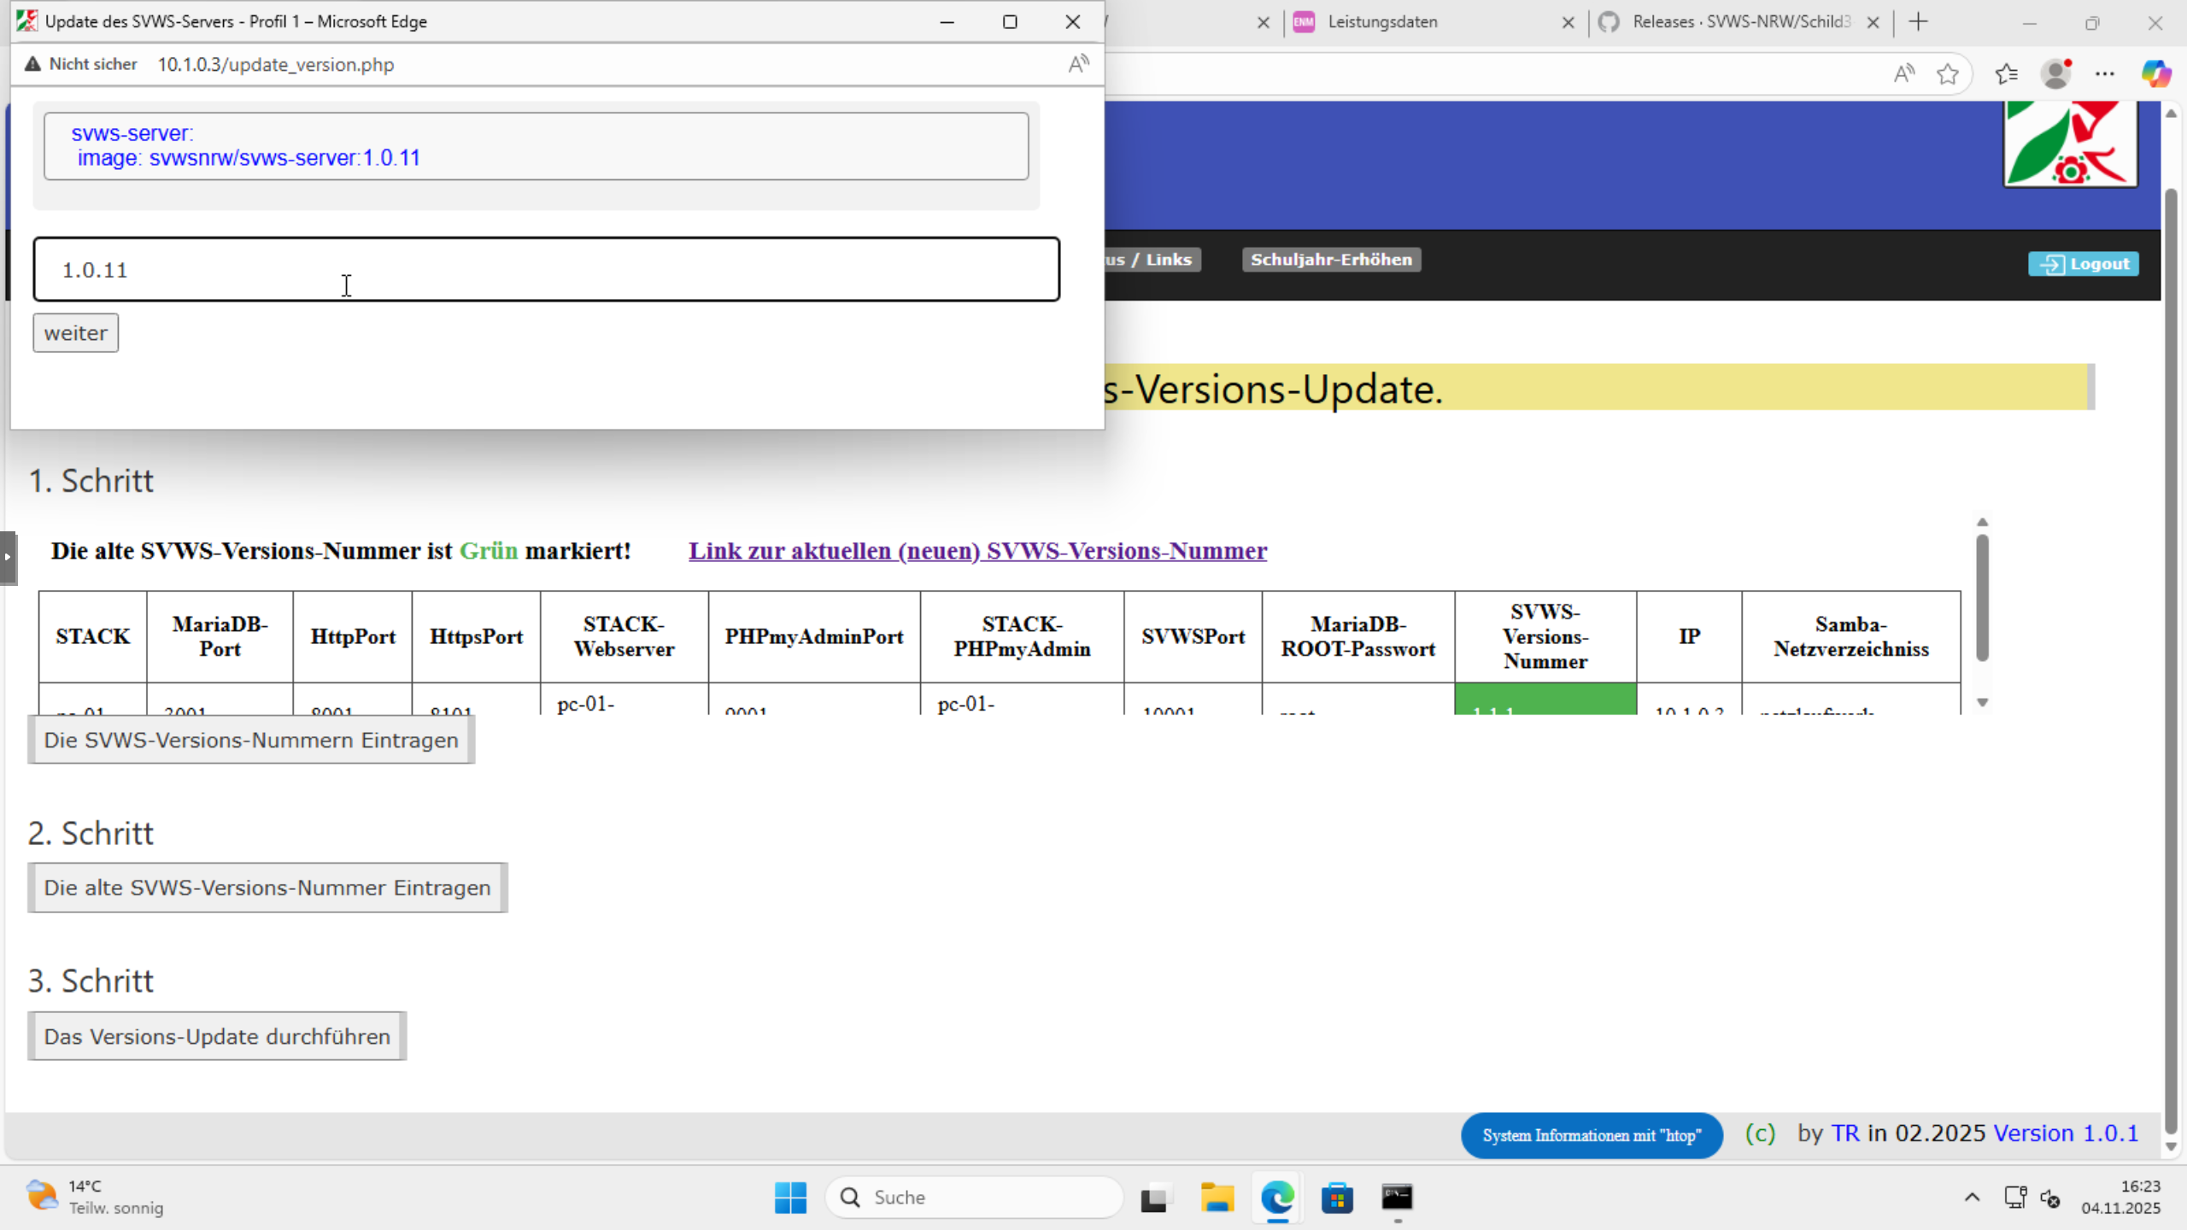
Task: Click the 'weiter' button in the popup
Action: tap(75, 333)
